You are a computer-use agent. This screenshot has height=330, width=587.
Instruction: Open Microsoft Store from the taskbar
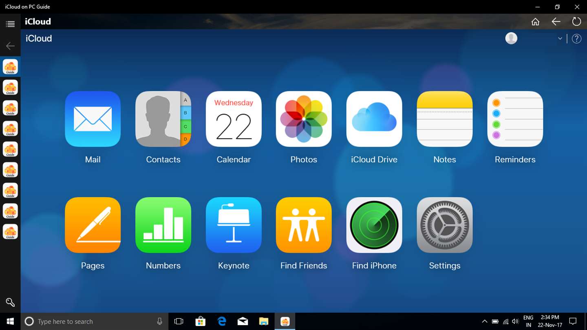pos(200,321)
